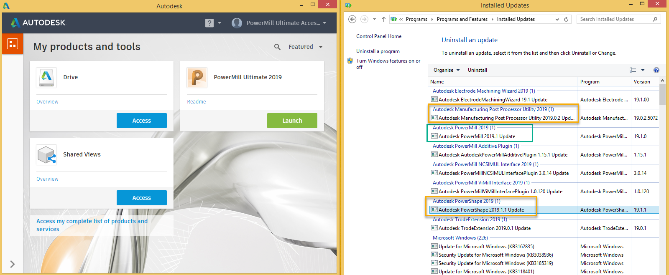Collapse Autodesk Manufacturing Post Processor Utility group
Viewport: 669px width, 275px height.
pyautogui.click(x=493, y=109)
